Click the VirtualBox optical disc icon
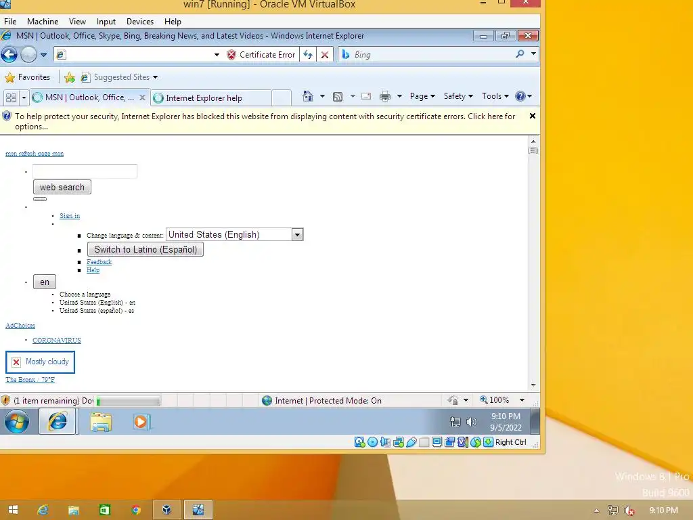Viewport: 693px width, 520px height. (373, 441)
